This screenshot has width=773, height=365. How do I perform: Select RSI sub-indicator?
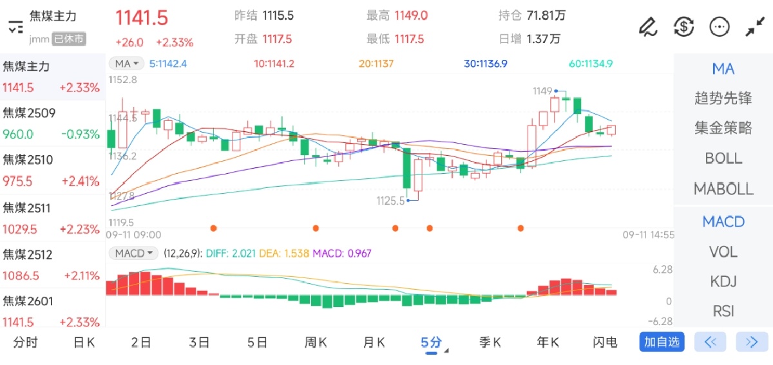click(x=723, y=312)
